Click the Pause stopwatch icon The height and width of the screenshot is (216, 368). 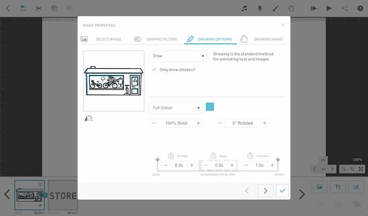[213, 156]
